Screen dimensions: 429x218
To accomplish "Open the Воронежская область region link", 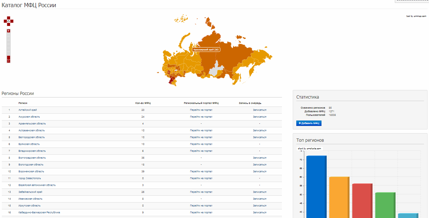I will [x=31, y=171].
